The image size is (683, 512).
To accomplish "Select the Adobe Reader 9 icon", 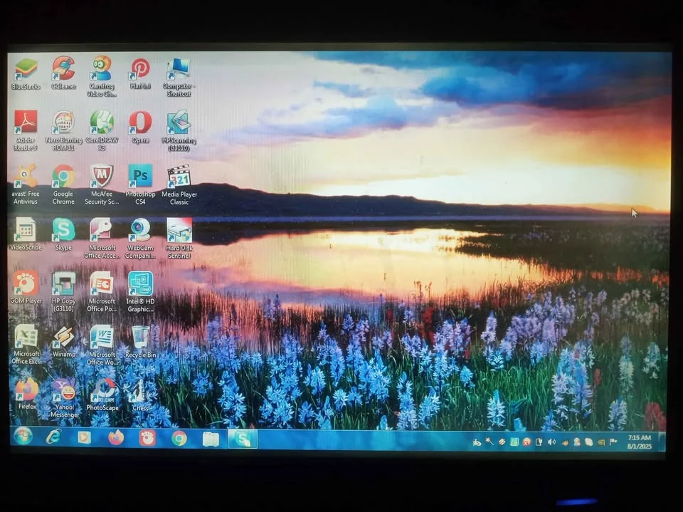I will click(x=26, y=130).
